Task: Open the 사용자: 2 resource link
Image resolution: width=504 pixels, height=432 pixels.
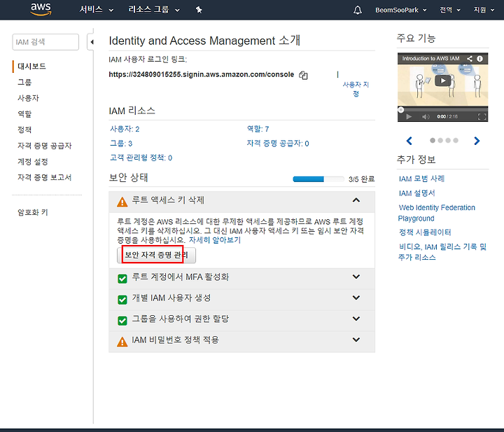Action: coord(125,130)
